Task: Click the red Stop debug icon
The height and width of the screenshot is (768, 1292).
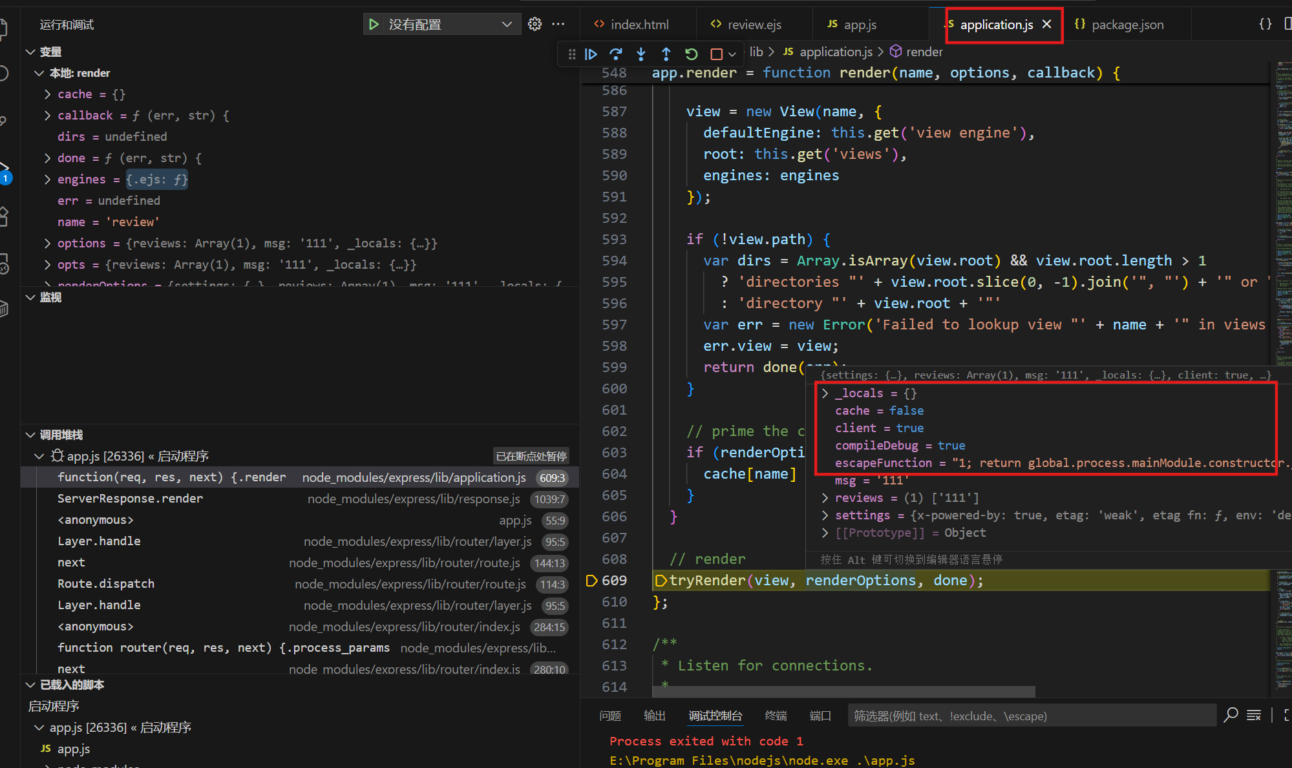Action: click(716, 54)
